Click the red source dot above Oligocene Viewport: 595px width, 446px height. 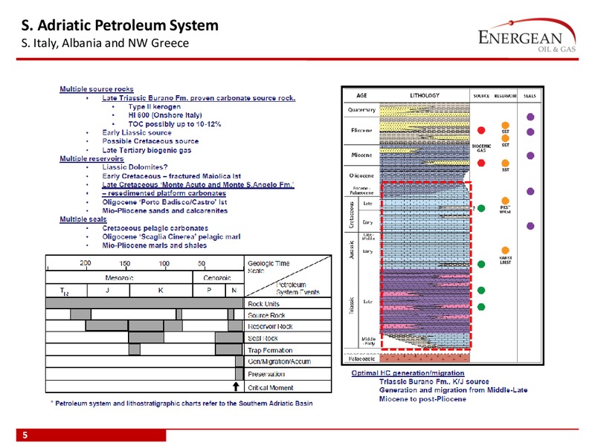(x=481, y=163)
